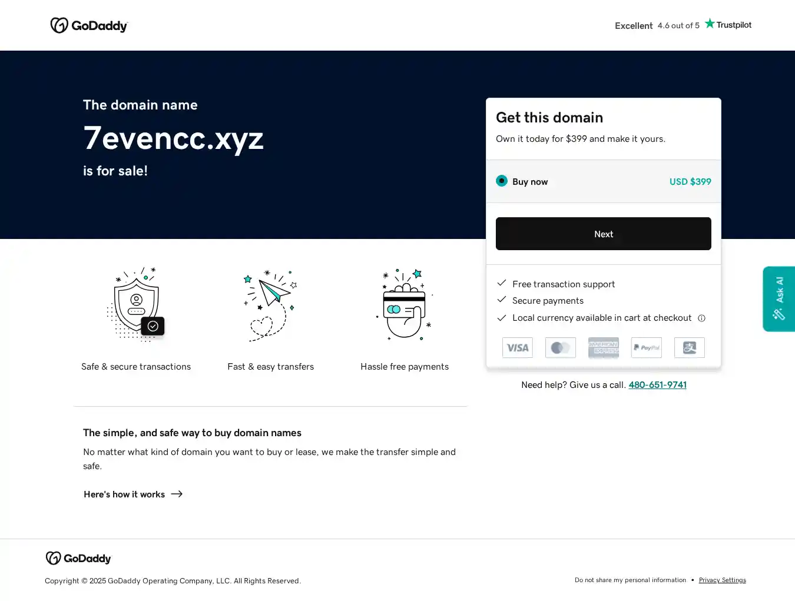Image resolution: width=795 pixels, height=601 pixels.
Task: Click the paper plane transfers illustration
Action: tap(270, 304)
